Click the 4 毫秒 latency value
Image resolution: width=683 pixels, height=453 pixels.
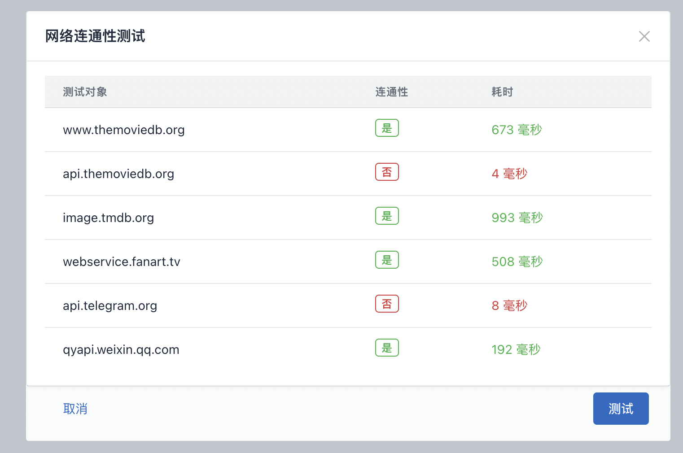(x=509, y=174)
